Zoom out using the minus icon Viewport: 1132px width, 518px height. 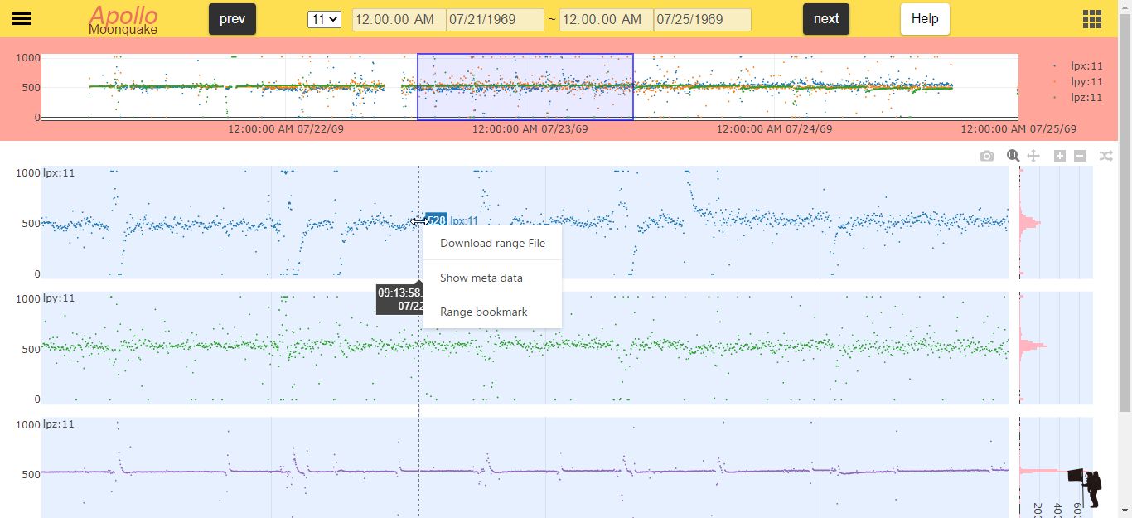click(x=1080, y=156)
